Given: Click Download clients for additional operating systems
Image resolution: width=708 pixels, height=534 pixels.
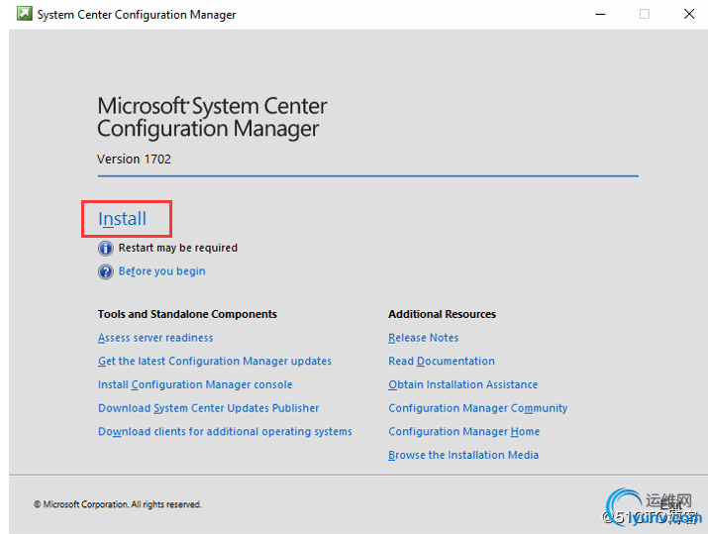Looking at the screenshot, I should click(225, 432).
